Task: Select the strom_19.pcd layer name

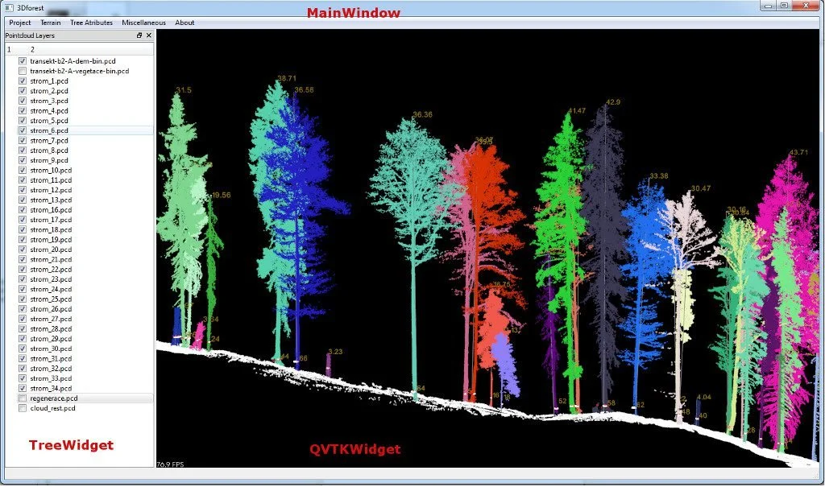Action: click(x=51, y=239)
